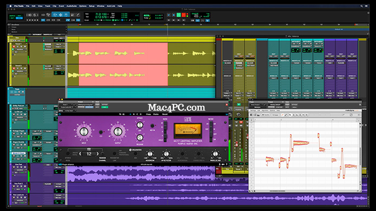Click the Transfer button in Melodyne

click(x=266, y=115)
